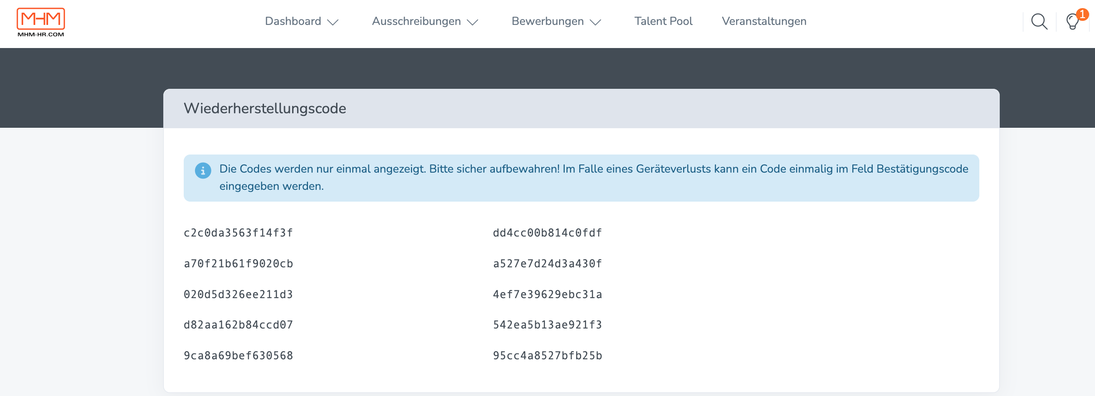This screenshot has width=1095, height=396.
Task: Click recovery code a70f21b61f9020cb
Action: coord(238,264)
